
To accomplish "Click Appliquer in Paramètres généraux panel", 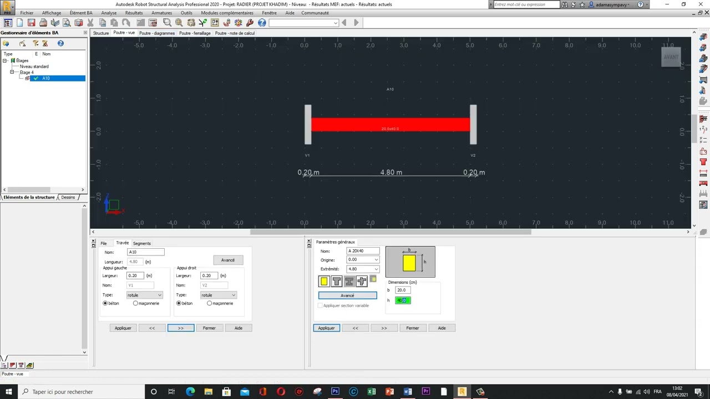I will [327, 328].
